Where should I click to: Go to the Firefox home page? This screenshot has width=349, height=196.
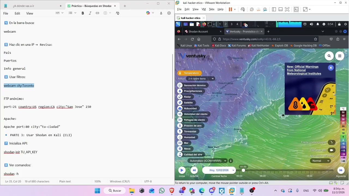coord(199,39)
